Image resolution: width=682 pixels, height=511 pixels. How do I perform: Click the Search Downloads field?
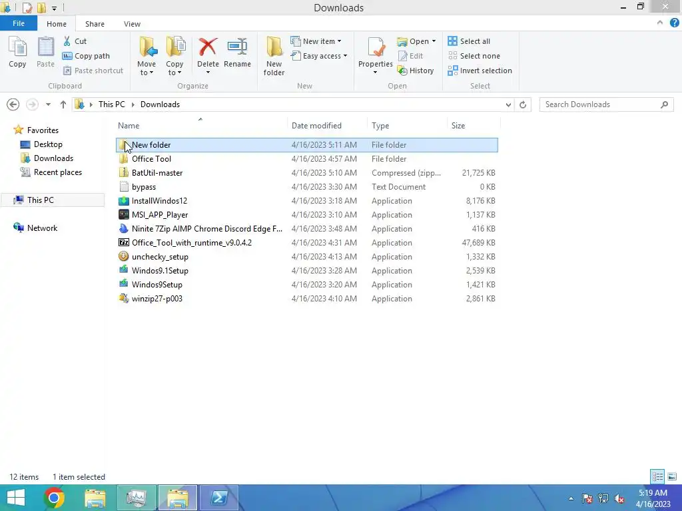(x=606, y=104)
